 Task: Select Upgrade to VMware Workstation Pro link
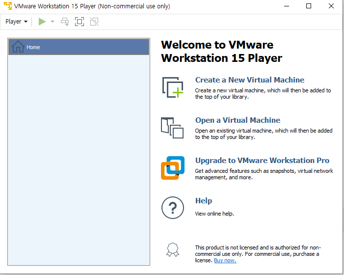point(262,161)
